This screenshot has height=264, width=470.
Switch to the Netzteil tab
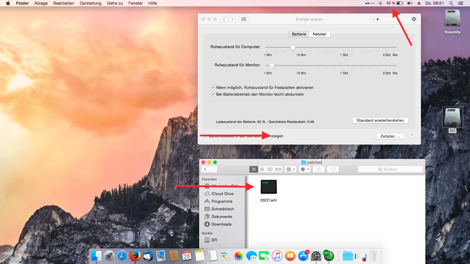(320, 34)
